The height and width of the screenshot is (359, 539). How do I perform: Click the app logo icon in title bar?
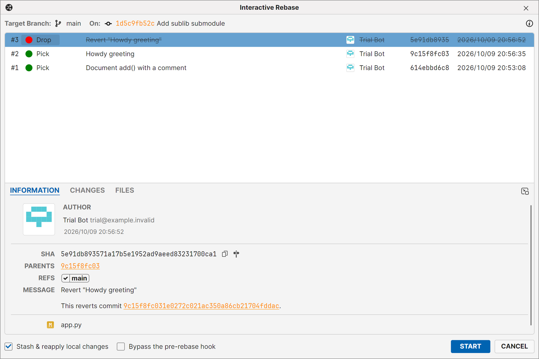9,7
